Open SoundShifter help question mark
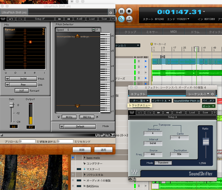 click(x=214, y=113)
